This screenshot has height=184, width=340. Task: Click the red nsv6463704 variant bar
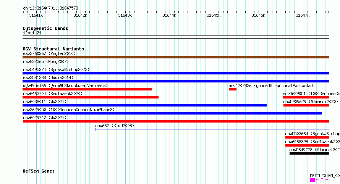tap(91, 97)
